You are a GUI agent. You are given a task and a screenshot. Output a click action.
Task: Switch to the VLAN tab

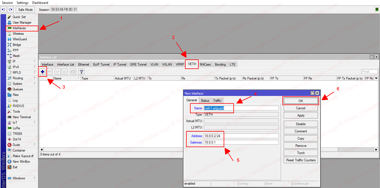154,65
